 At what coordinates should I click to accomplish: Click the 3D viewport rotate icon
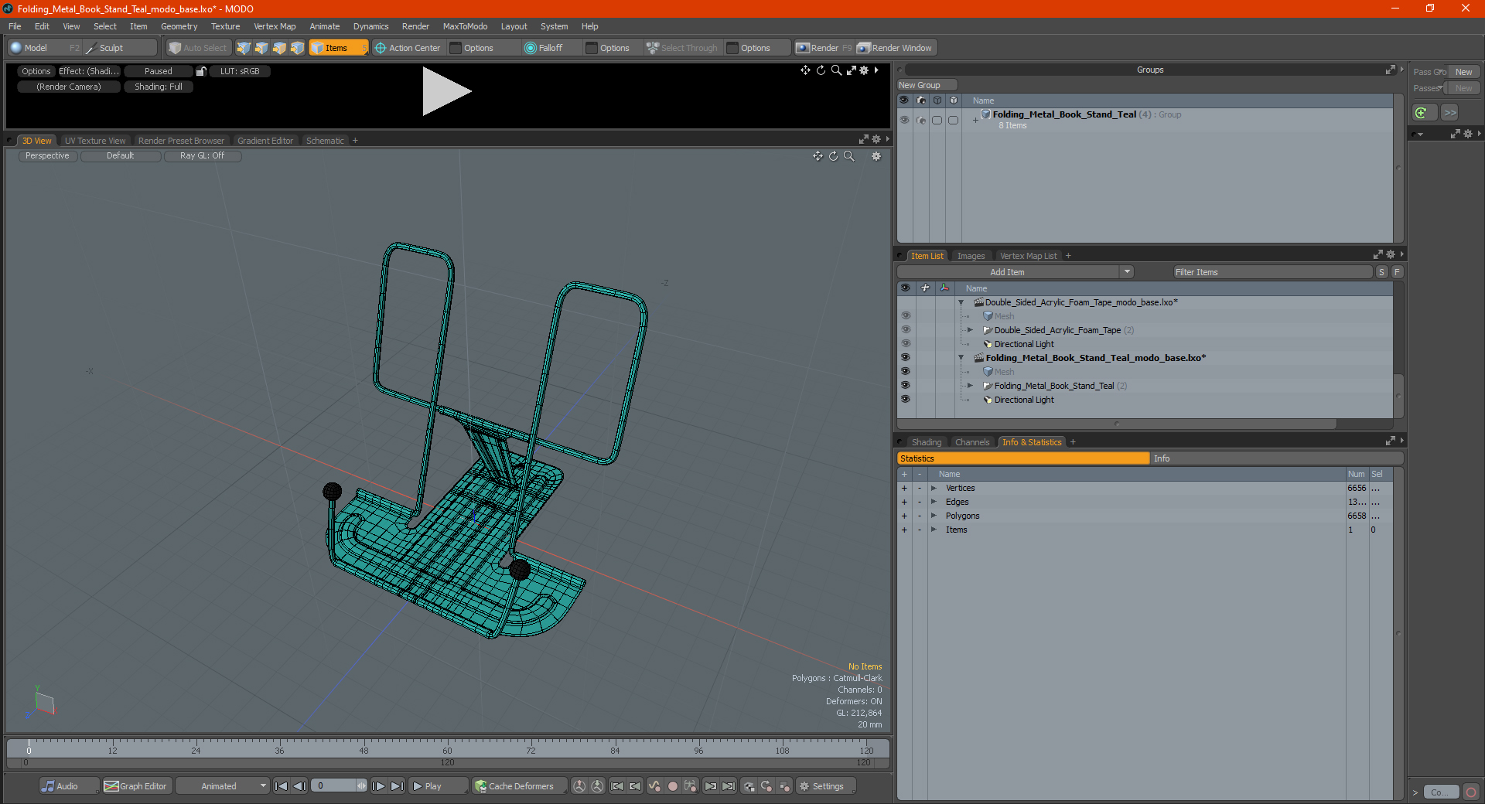coord(833,156)
